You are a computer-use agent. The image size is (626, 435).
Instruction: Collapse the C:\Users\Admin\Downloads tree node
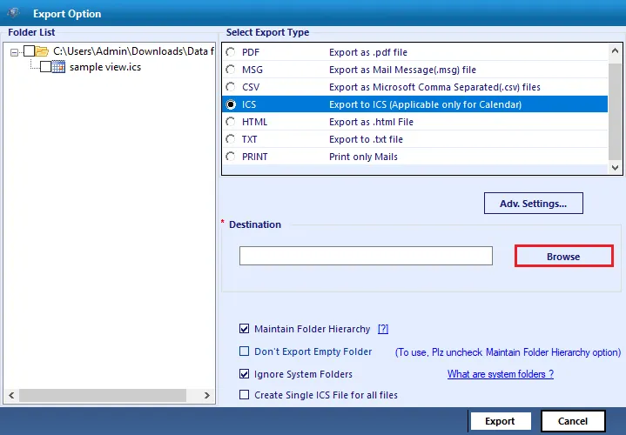(15, 52)
